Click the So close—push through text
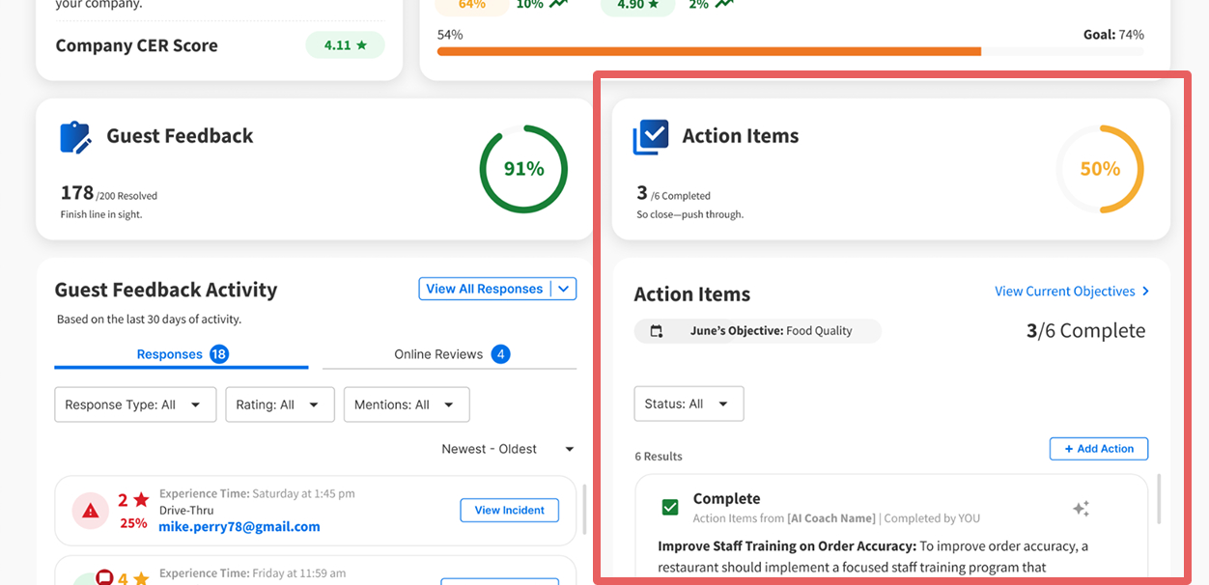Image resolution: width=1209 pixels, height=585 pixels. 690,214
